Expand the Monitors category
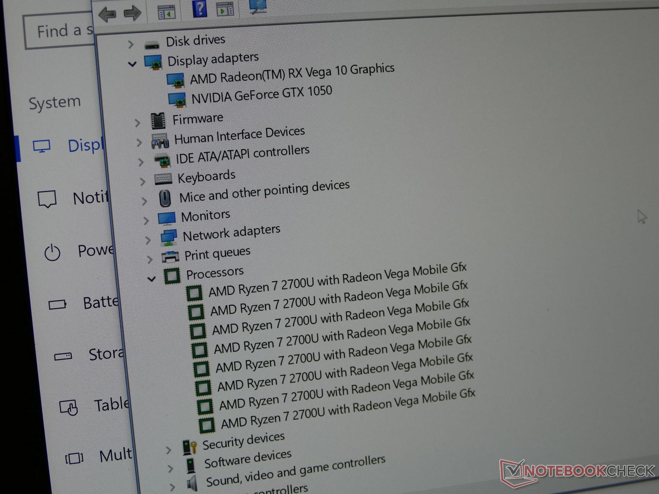Image resolution: width=659 pixels, height=494 pixels. click(146, 221)
